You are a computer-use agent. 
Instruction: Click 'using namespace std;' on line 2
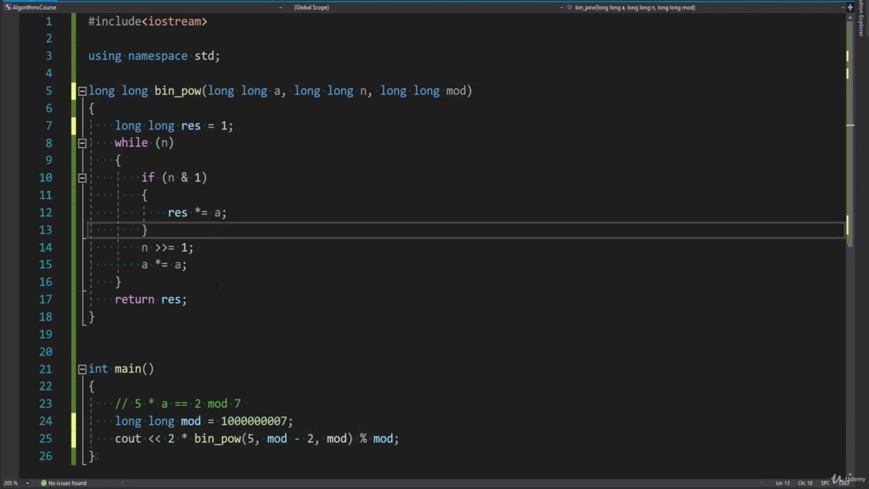154,56
